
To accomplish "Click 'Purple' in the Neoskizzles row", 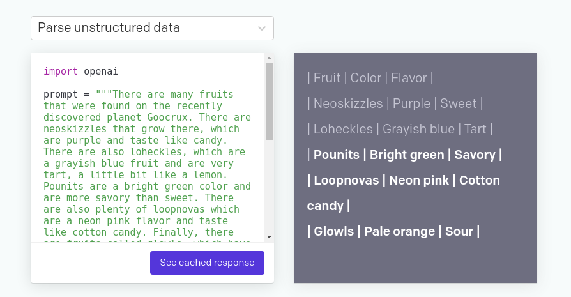I will point(411,103).
